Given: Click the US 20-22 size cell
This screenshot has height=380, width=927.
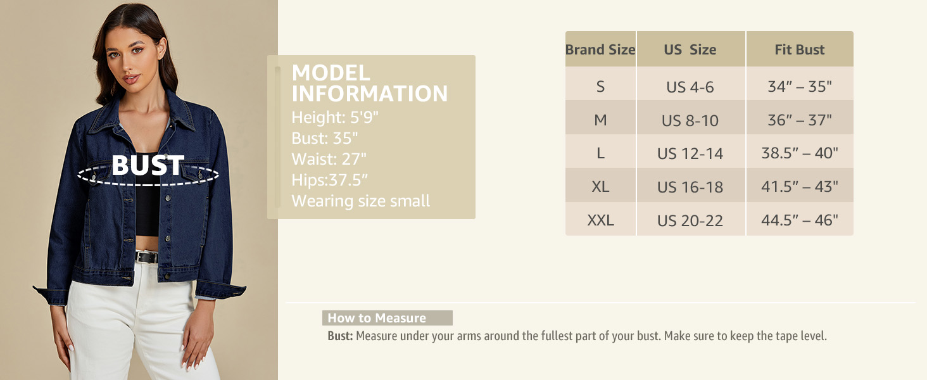Looking at the screenshot, I should tap(690, 220).
